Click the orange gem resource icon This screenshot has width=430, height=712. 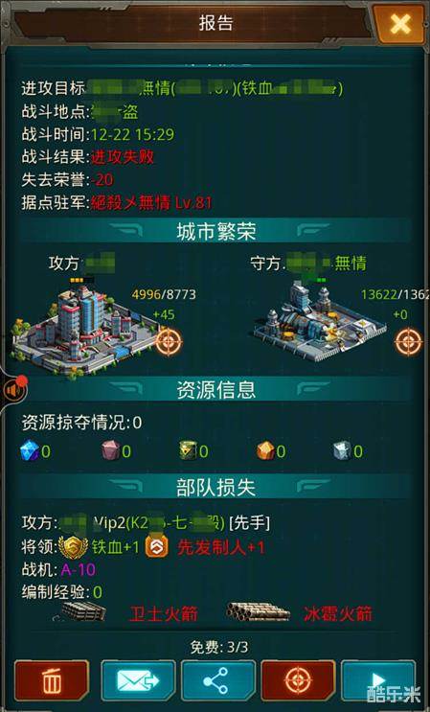coord(265,451)
